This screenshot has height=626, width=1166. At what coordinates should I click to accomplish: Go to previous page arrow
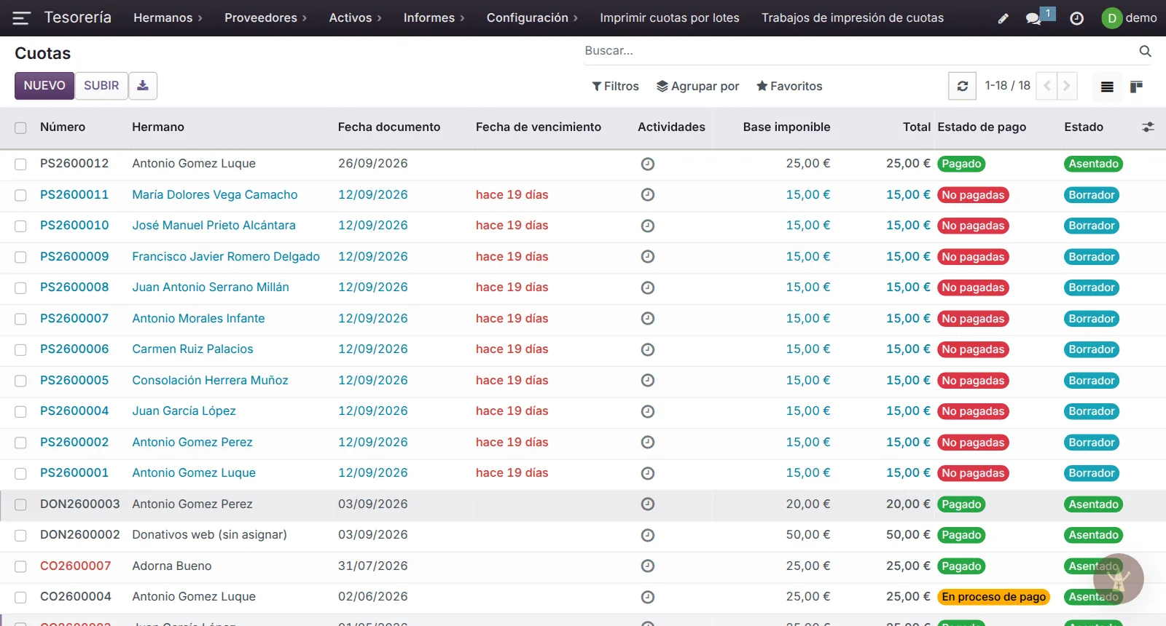click(1046, 86)
